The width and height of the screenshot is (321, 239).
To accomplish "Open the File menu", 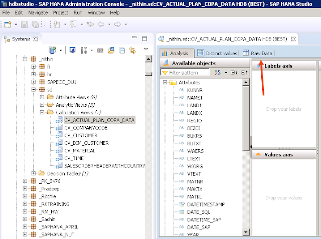I will pos(6,13).
